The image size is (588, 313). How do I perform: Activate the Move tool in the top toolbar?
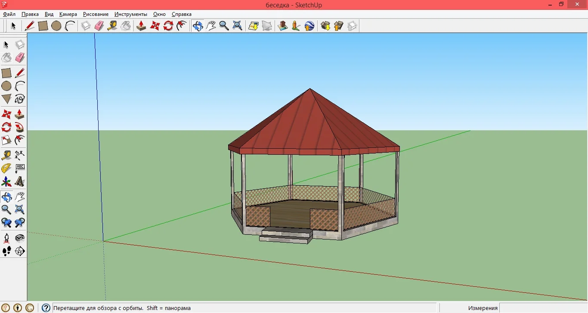[155, 26]
